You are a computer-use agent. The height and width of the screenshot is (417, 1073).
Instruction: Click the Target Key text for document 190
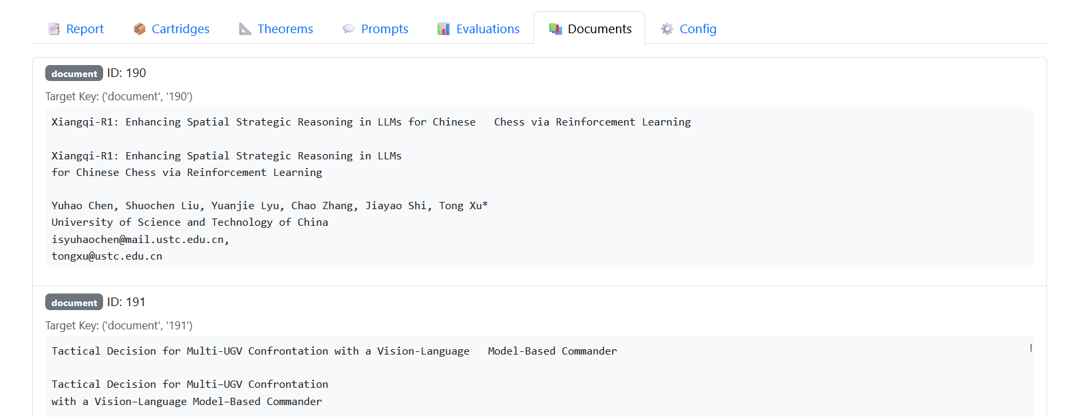click(118, 96)
